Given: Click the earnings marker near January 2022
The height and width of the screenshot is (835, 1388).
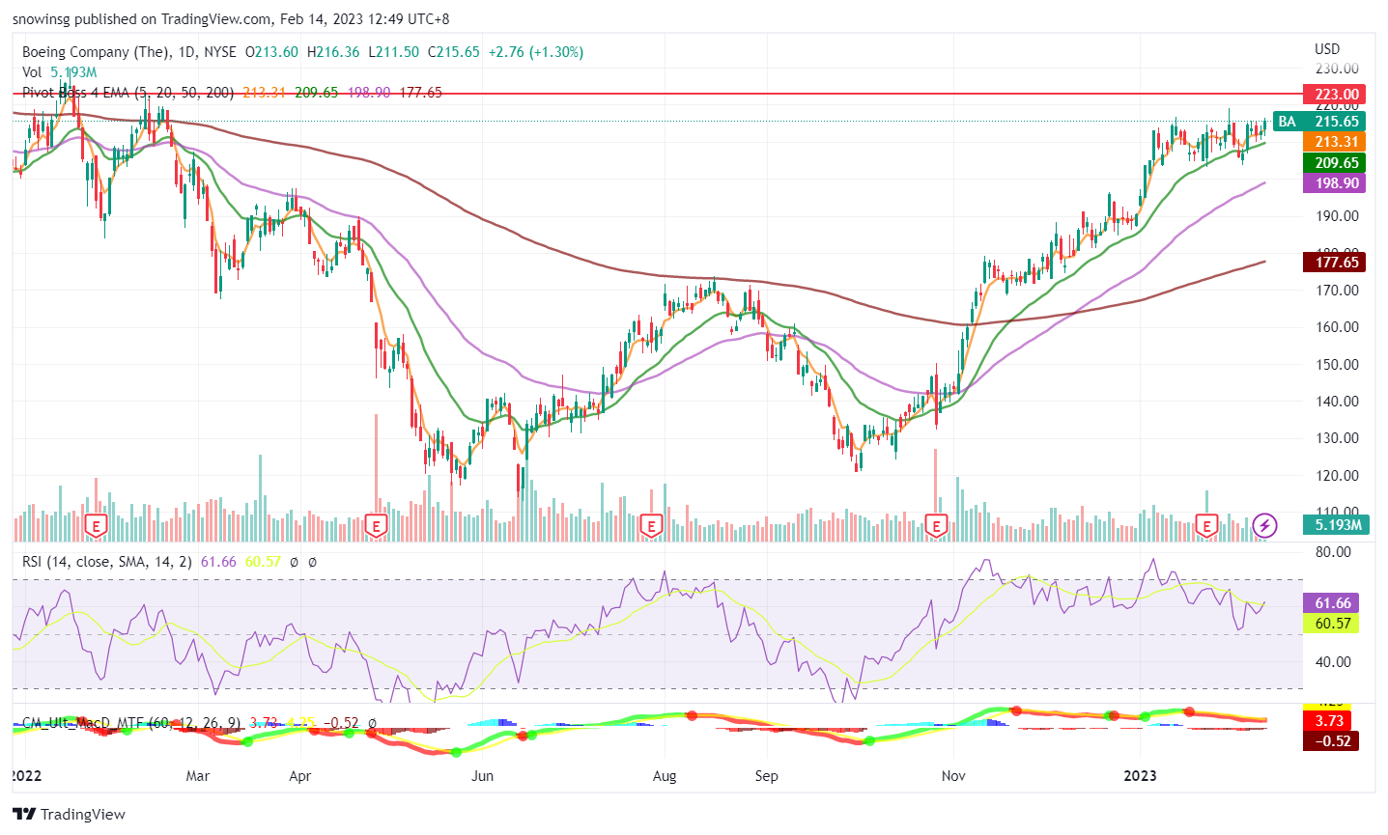Looking at the screenshot, I should click(x=96, y=526).
